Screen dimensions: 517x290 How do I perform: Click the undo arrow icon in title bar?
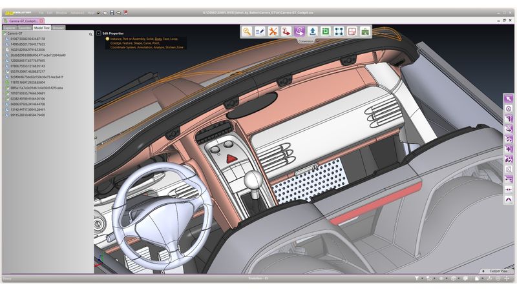[x=119, y=13]
